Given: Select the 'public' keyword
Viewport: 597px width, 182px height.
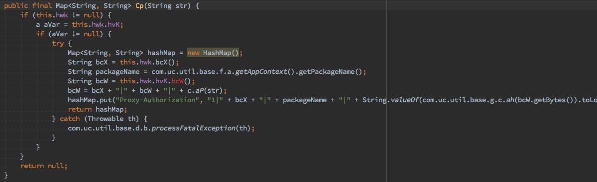Looking at the screenshot, I should click(x=16, y=6).
